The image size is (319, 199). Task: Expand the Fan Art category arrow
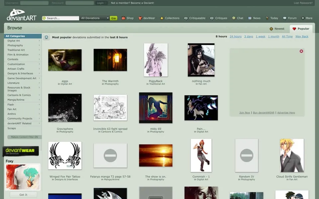click(39, 109)
